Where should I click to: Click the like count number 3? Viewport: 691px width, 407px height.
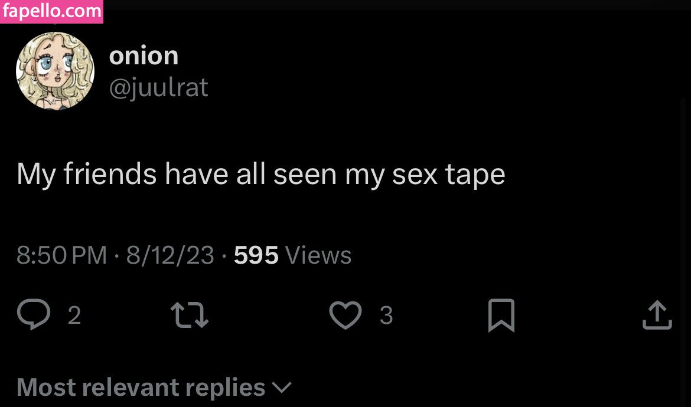coord(386,316)
